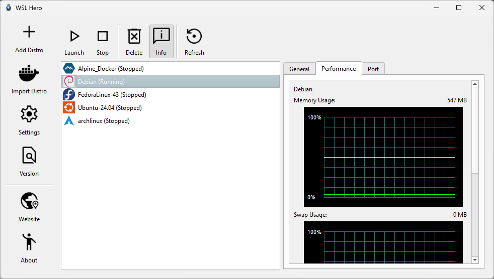The height and width of the screenshot is (279, 494).
Task: Switch to the General tab
Action: 299,69
